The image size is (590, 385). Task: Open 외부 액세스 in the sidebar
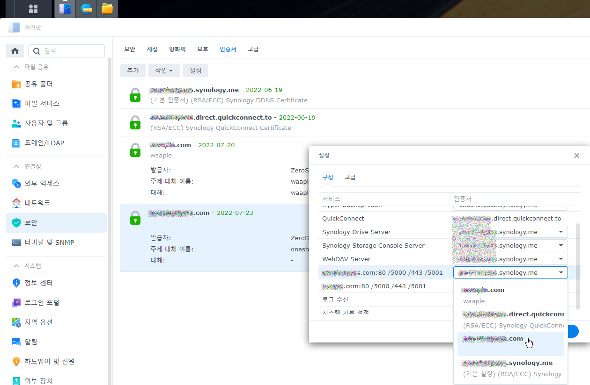pos(56,184)
